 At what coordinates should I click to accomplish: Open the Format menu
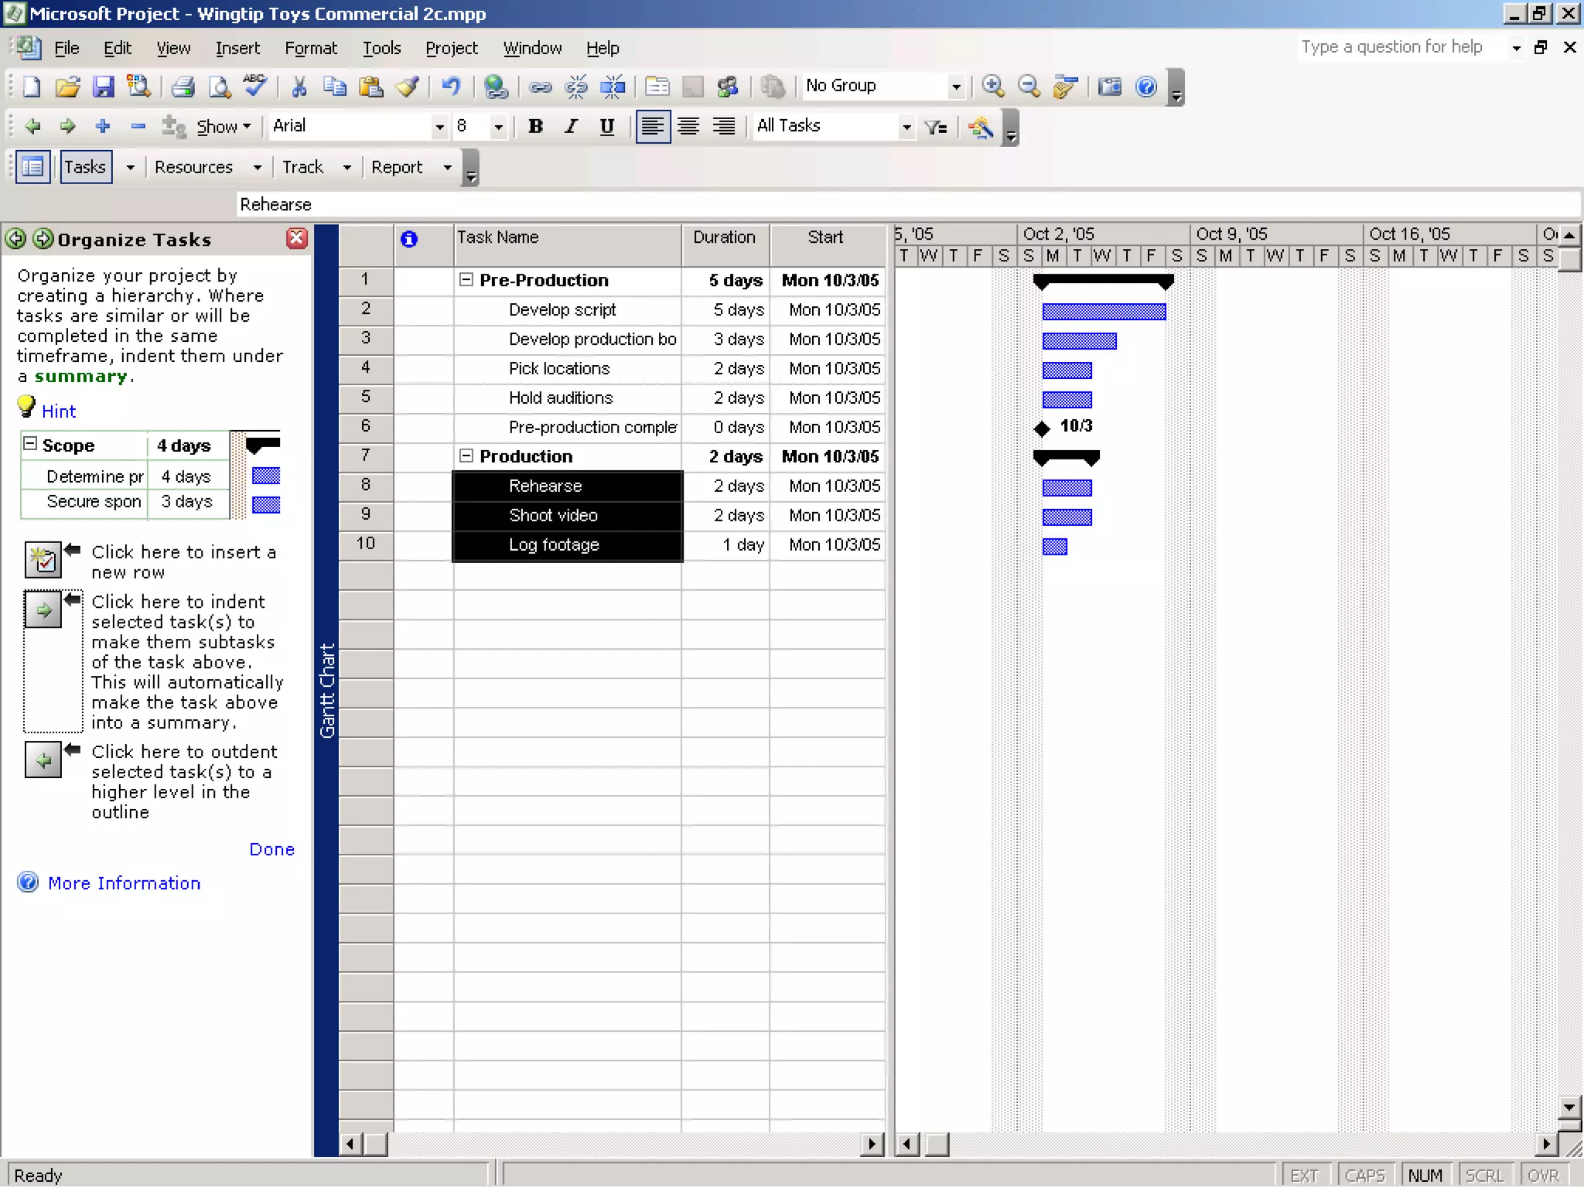point(310,48)
